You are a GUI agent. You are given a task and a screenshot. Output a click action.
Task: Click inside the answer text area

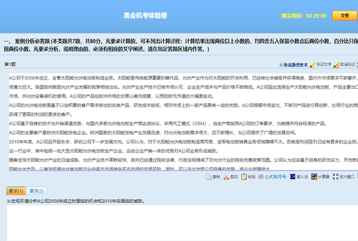pos(179,222)
